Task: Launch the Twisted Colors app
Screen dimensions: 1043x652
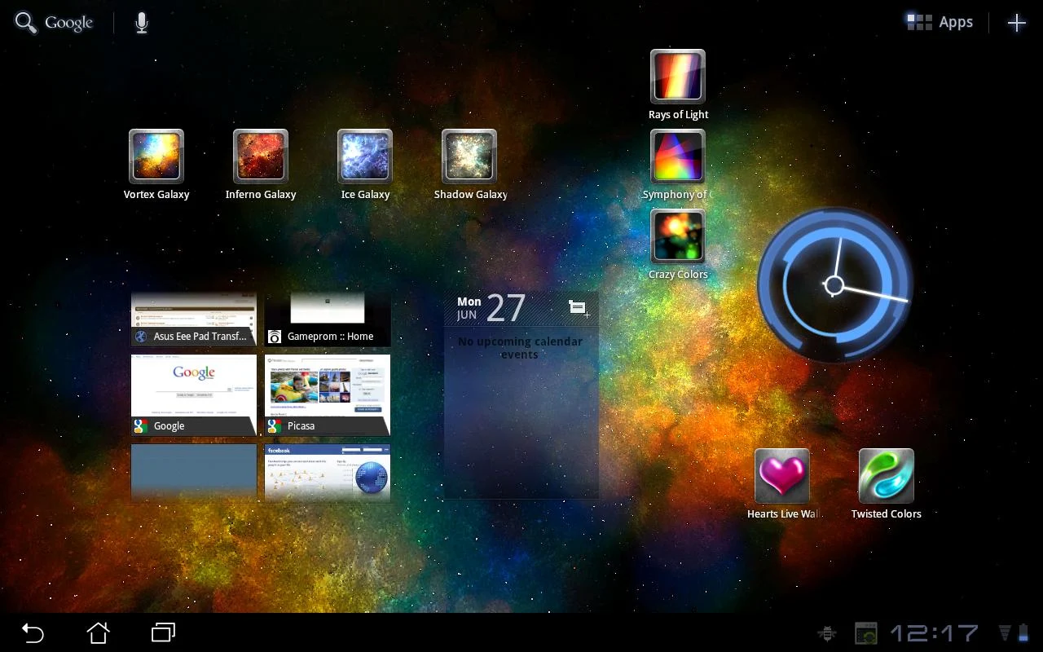Action: [x=887, y=476]
